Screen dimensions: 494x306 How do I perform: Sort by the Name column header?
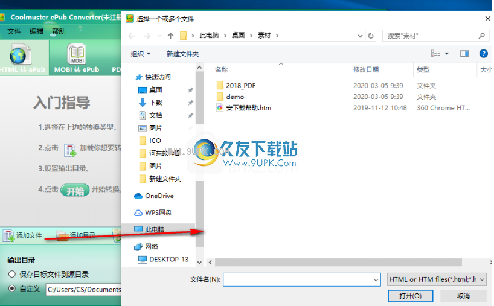pyautogui.click(x=221, y=69)
